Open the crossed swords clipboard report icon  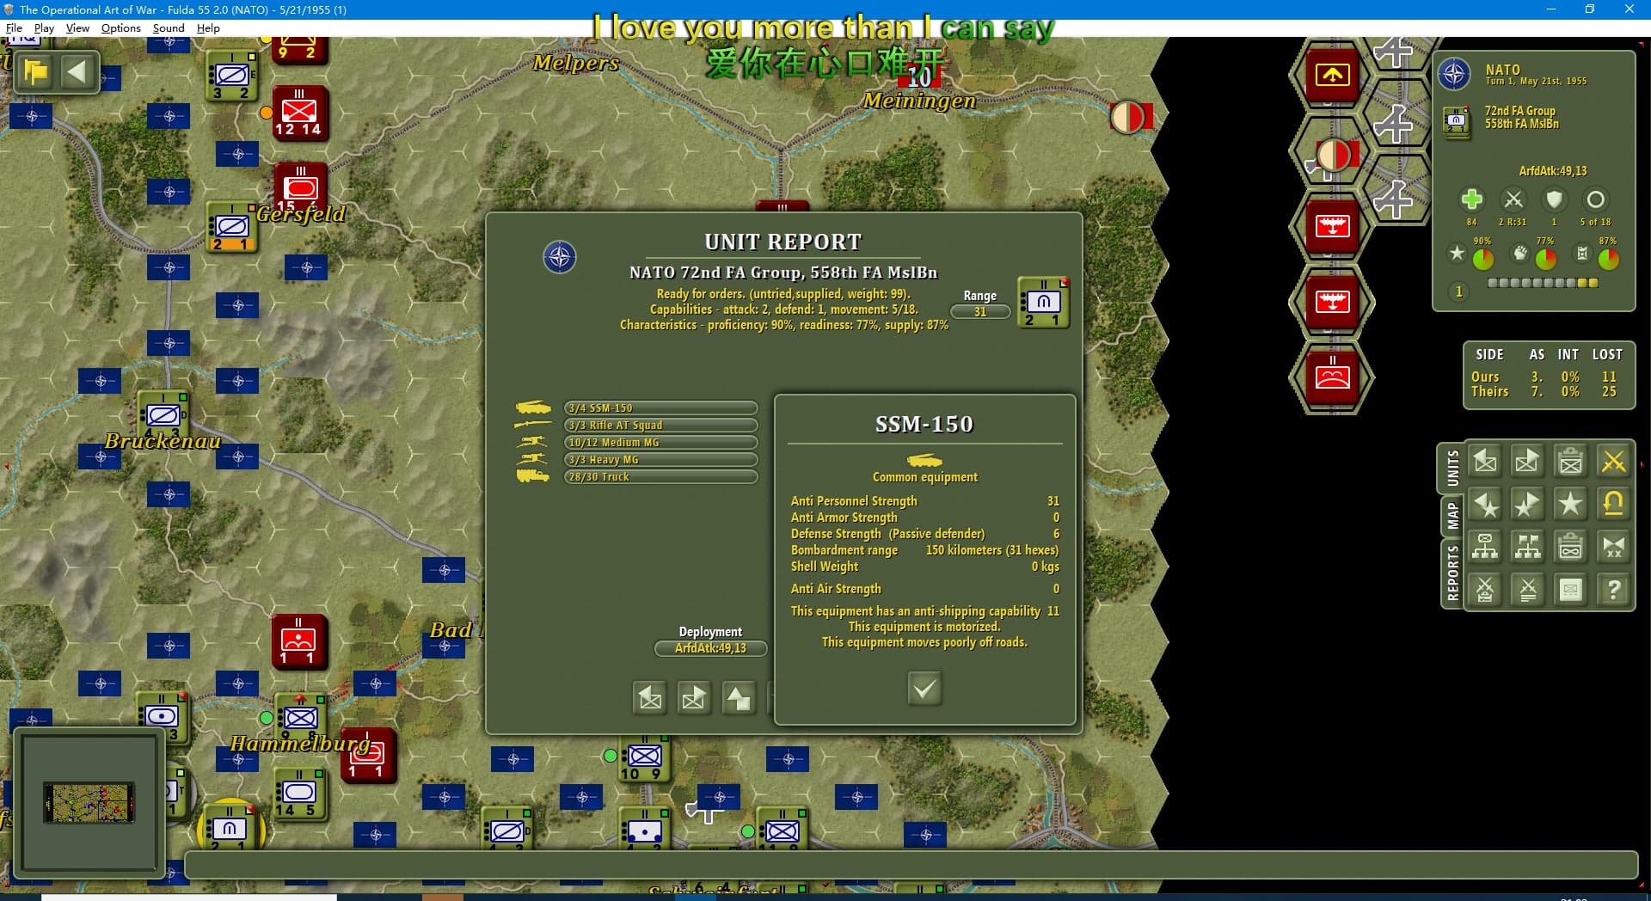click(x=1485, y=590)
